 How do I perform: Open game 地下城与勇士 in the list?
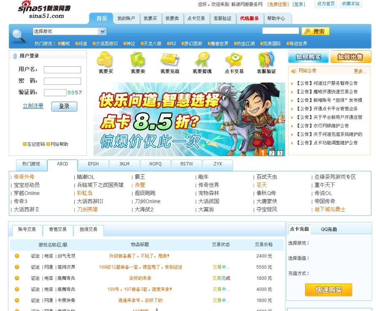pos(330,210)
